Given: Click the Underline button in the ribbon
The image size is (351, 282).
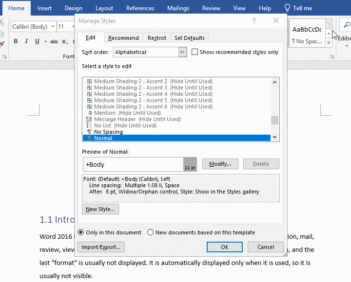Looking at the screenshot, I should click(38, 41).
